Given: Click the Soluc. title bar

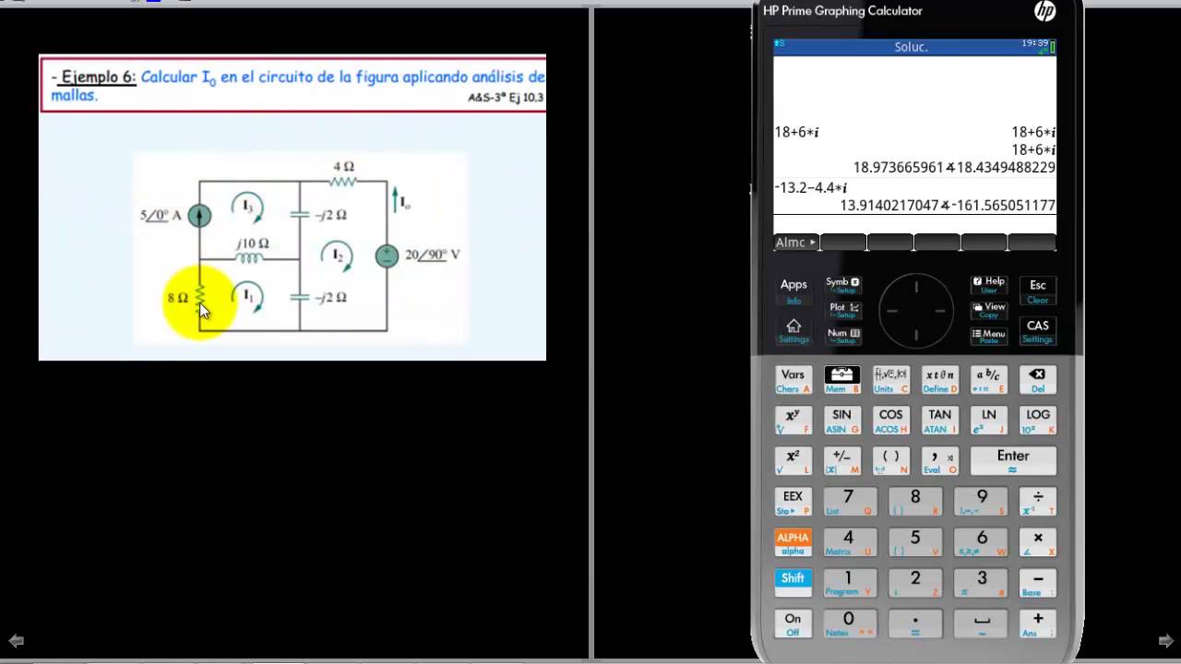Looking at the screenshot, I should 914,47.
